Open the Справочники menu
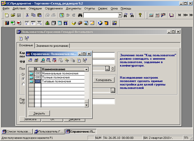Image resolution: width=194 pixels, height=141 pixels. (54, 8)
